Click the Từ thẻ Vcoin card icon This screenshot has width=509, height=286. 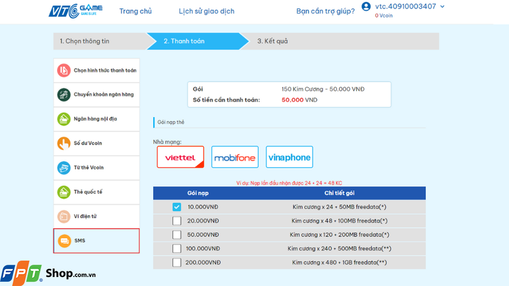[x=64, y=168]
